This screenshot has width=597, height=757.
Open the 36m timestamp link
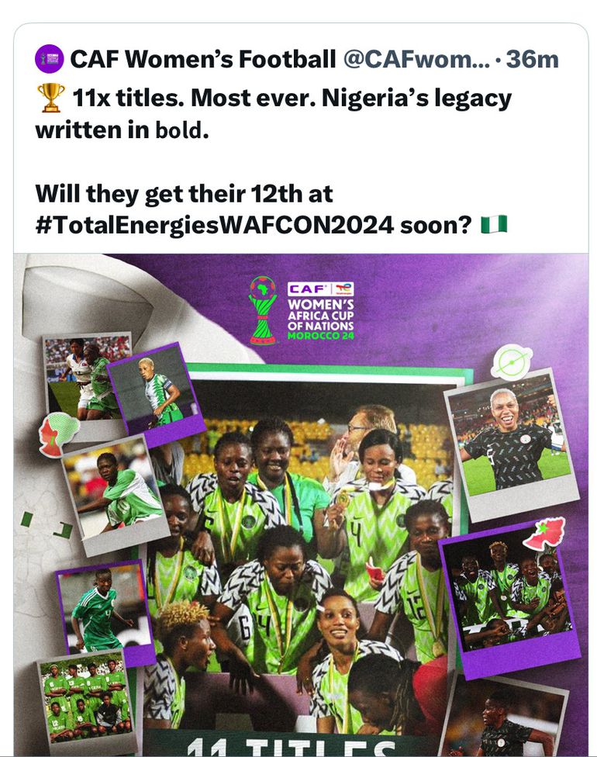pyautogui.click(x=532, y=60)
